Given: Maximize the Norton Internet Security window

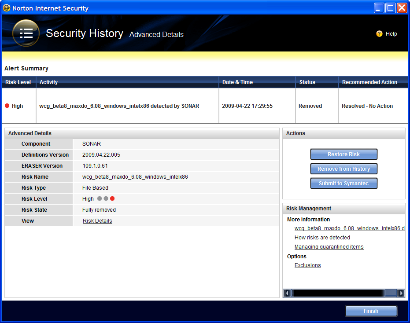Looking at the screenshot, I should coord(390,8).
